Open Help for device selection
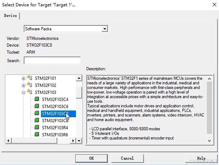 point(201,158)
